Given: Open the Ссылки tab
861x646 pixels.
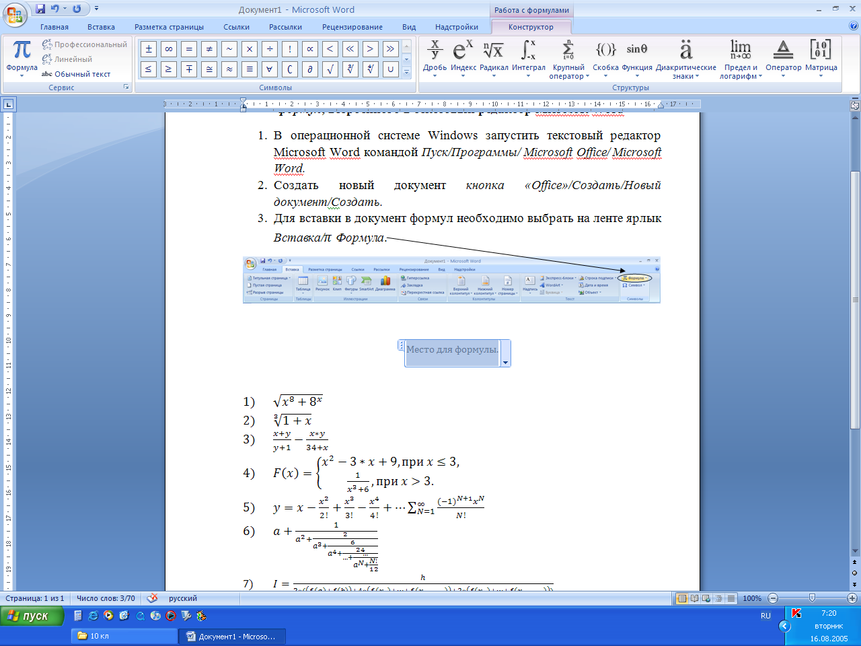Looking at the screenshot, I should tap(237, 27).
